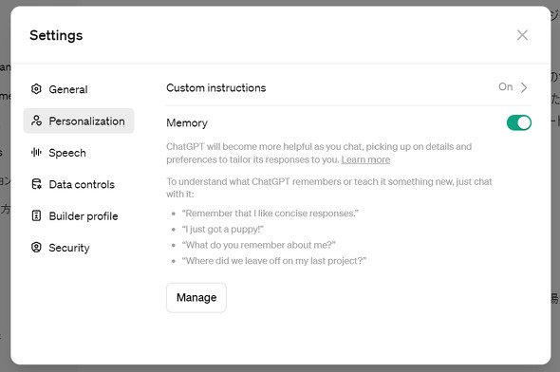Click the Builder profile badge icon
560x372 pixels.
click(x=36, y=215)
